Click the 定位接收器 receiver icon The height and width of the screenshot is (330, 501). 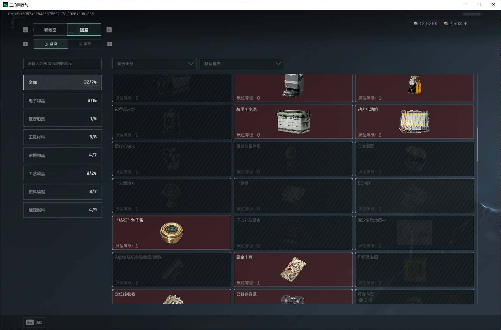[x=173, y=299]
